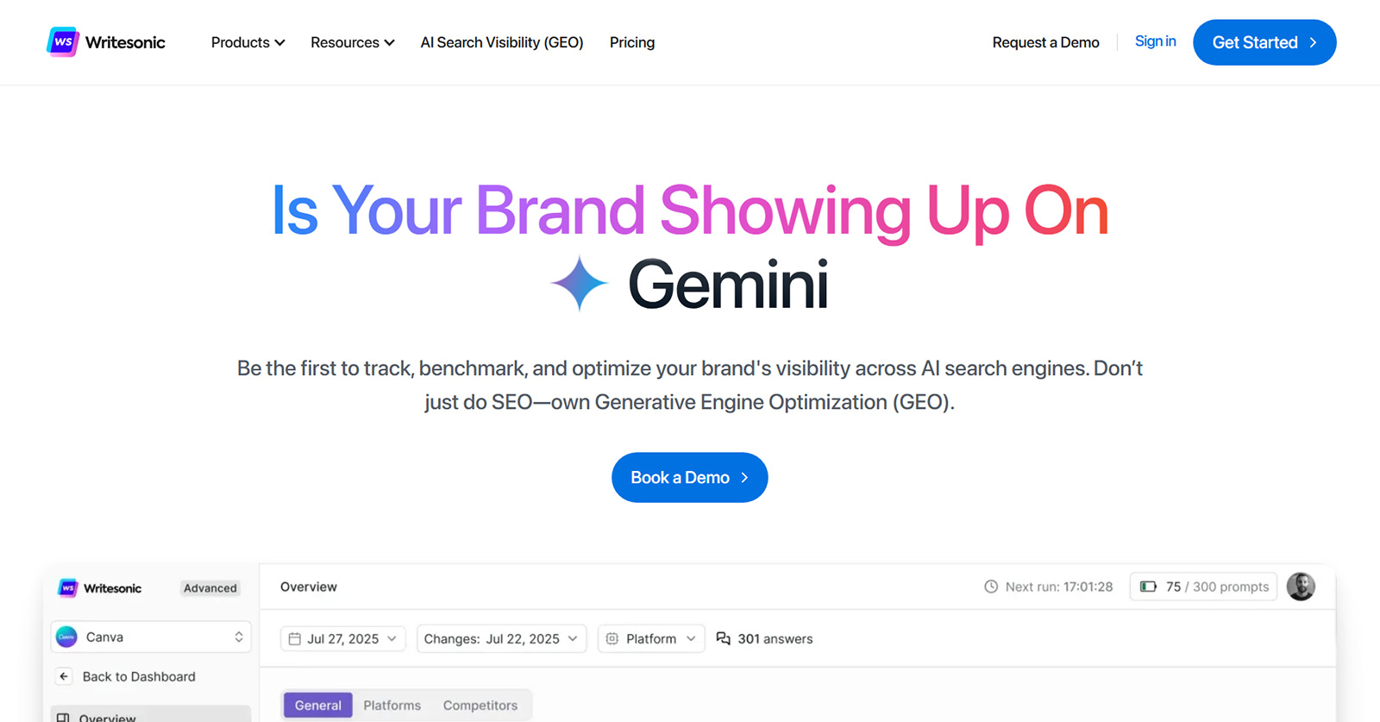The height and width of the screenshot is (722, 1380).
Task: Click the chat bubbles icon by 301 answers
Action: (724, 638)
